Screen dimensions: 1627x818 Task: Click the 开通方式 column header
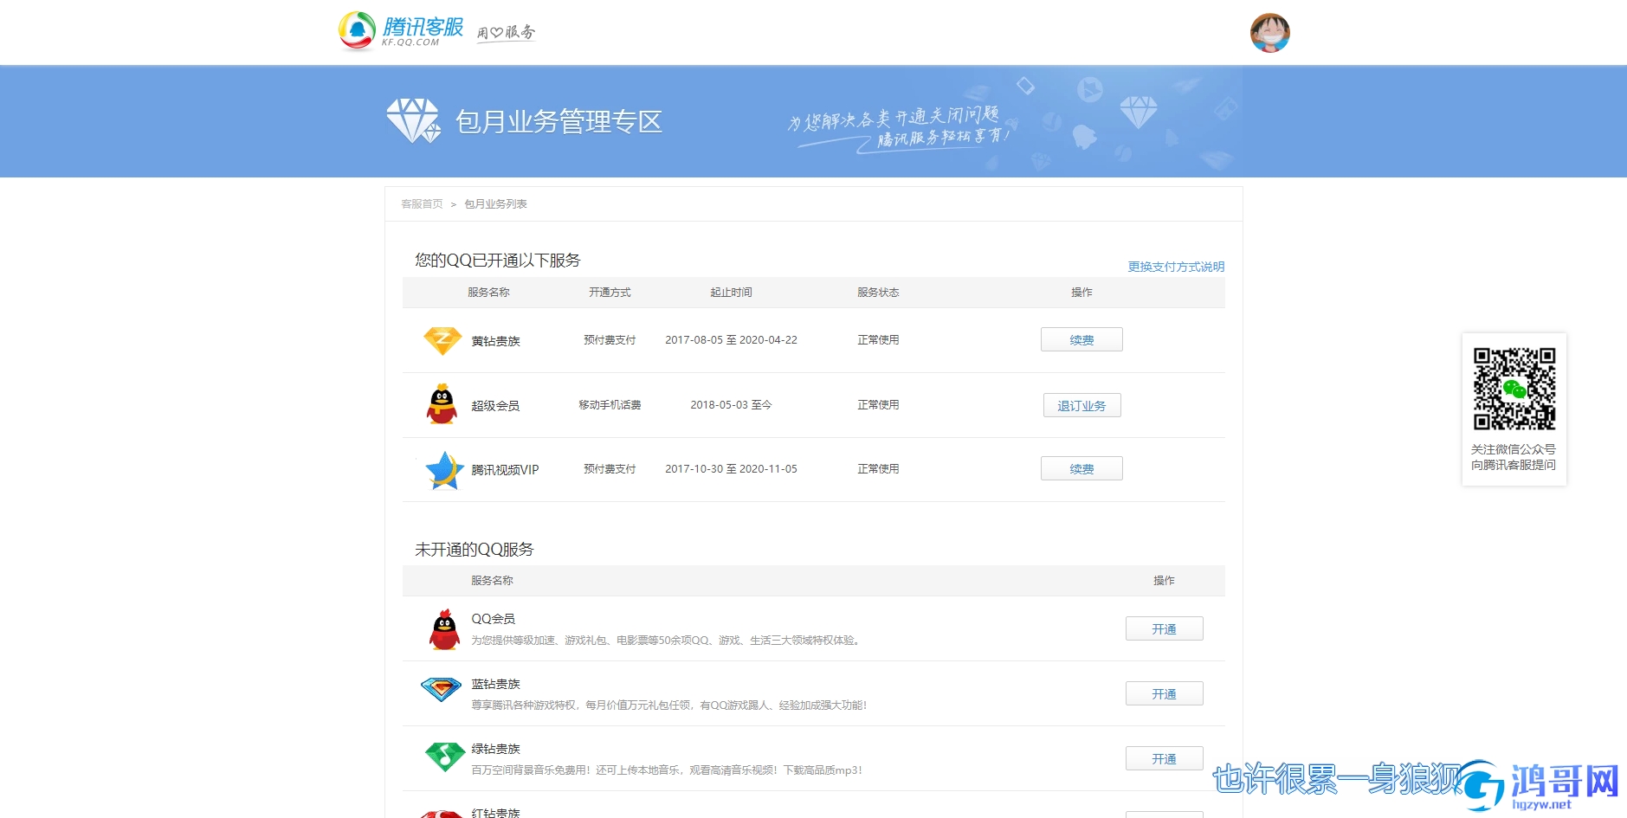click(x=610, y=293)
